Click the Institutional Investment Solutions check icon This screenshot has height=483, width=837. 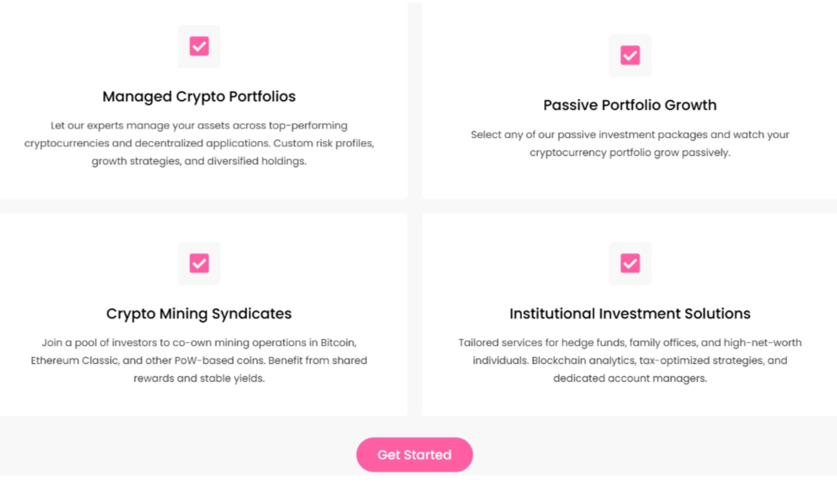(x=630, y=263)
